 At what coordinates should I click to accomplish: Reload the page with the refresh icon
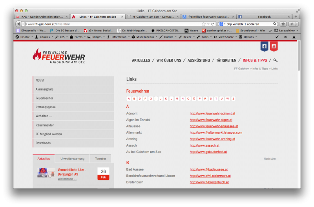pos(213,24)
